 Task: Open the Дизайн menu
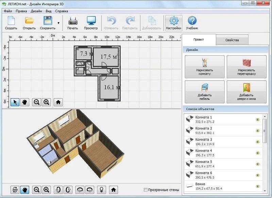click(36, 11)
